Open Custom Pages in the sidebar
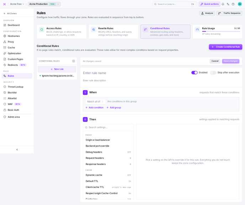 (17, 59)
